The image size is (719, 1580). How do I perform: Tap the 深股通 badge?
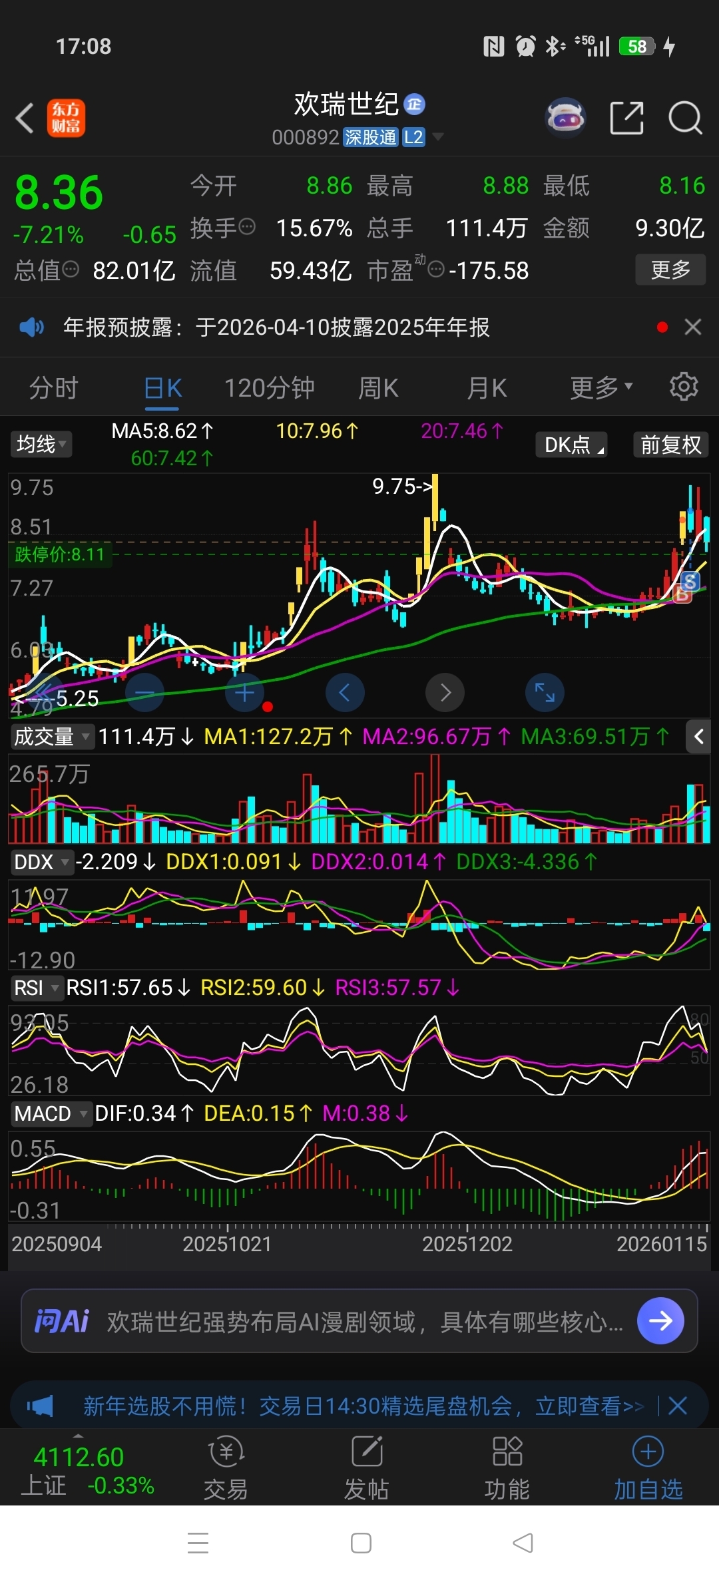(x=371, y=137)
